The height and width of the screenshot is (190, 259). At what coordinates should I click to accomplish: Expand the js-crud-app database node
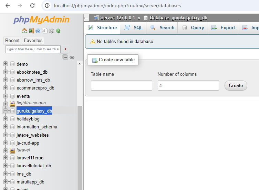(x=6, y=143)
